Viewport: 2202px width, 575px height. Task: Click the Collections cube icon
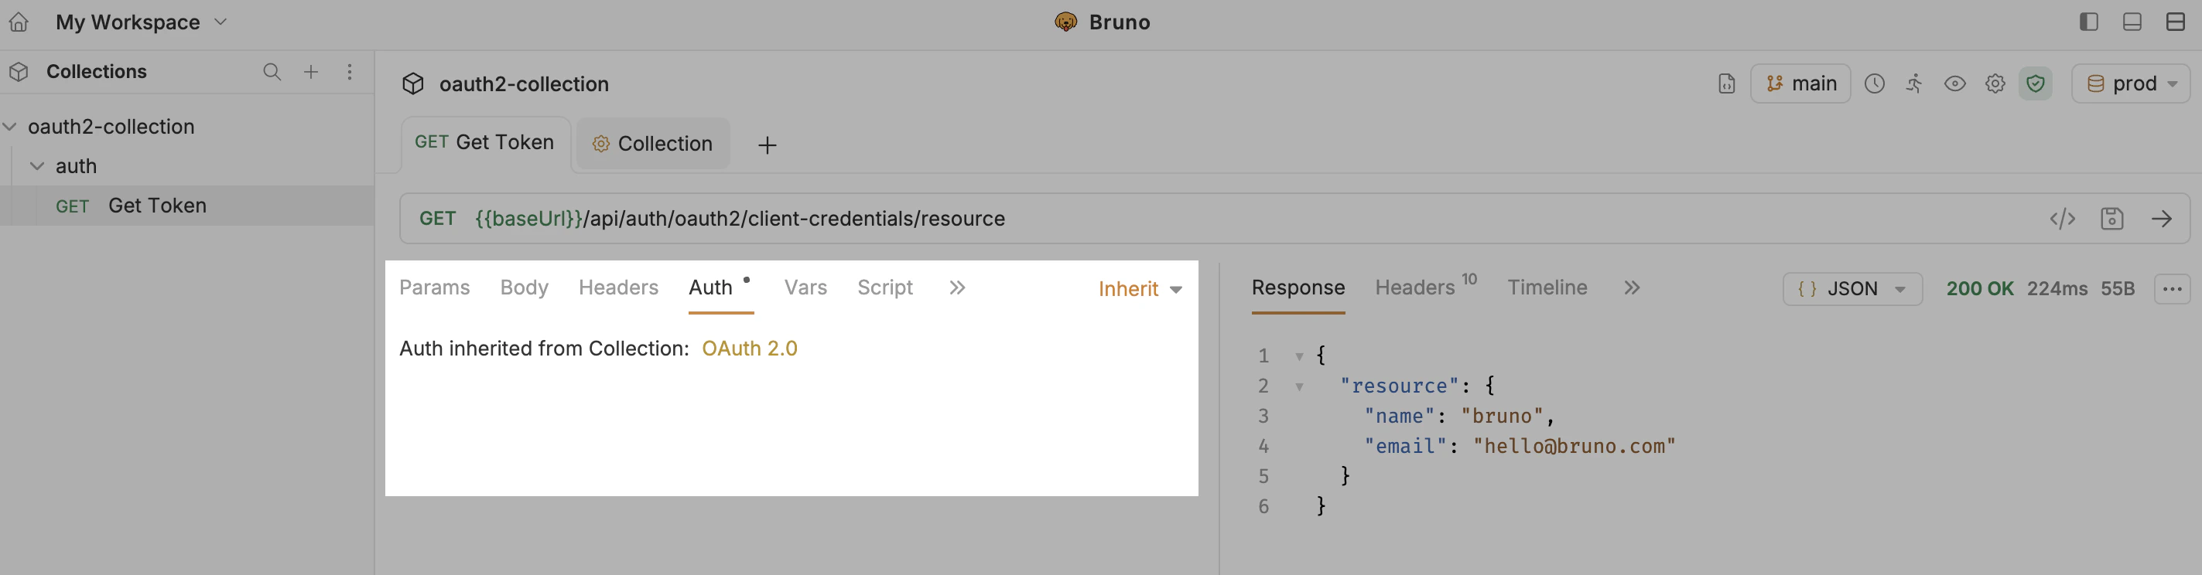point(19,72)
